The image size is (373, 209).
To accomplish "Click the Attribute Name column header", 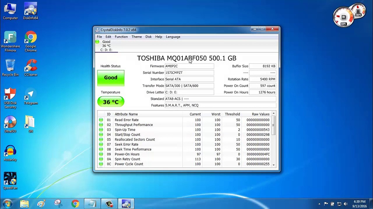I will pyautogui.click(x=148, y=114).
